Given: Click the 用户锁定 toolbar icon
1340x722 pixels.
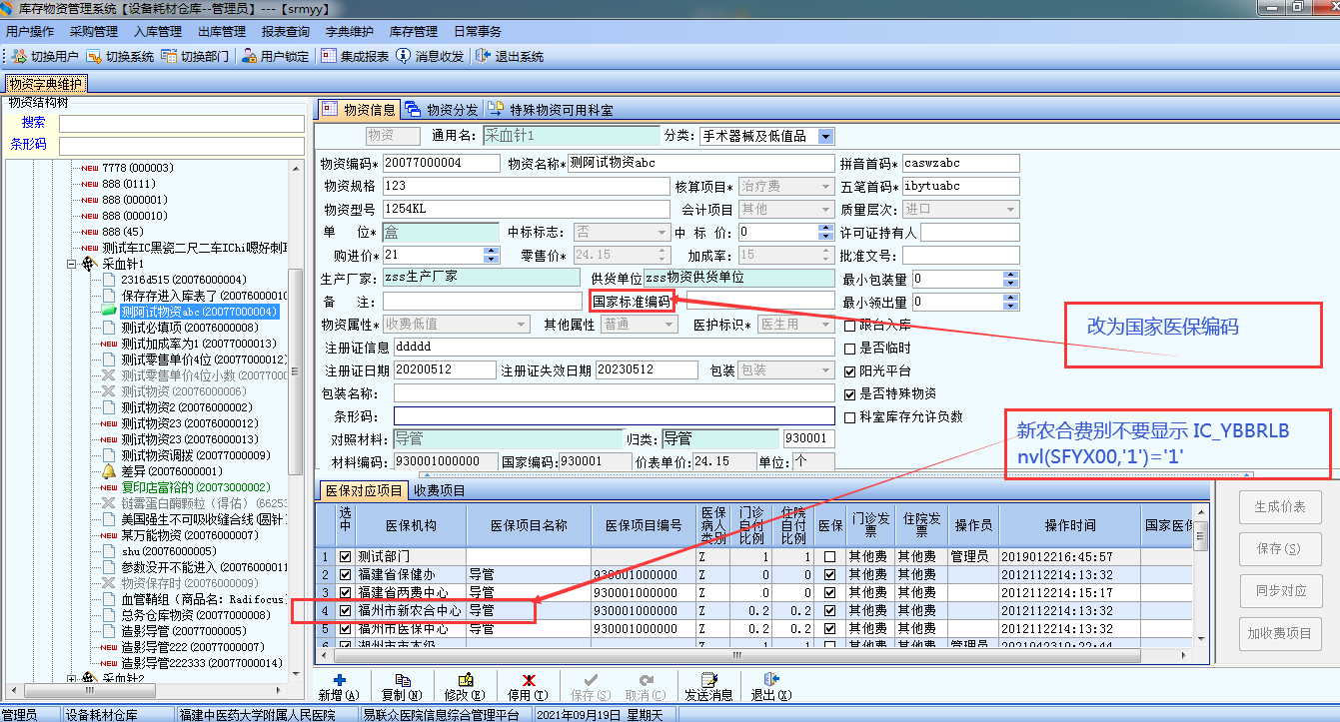Looking at the screenshot, I should [x=250, y=57].
